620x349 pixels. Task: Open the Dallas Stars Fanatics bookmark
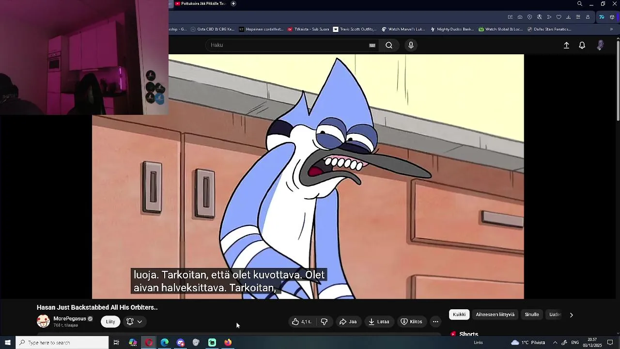click(549, 29)
